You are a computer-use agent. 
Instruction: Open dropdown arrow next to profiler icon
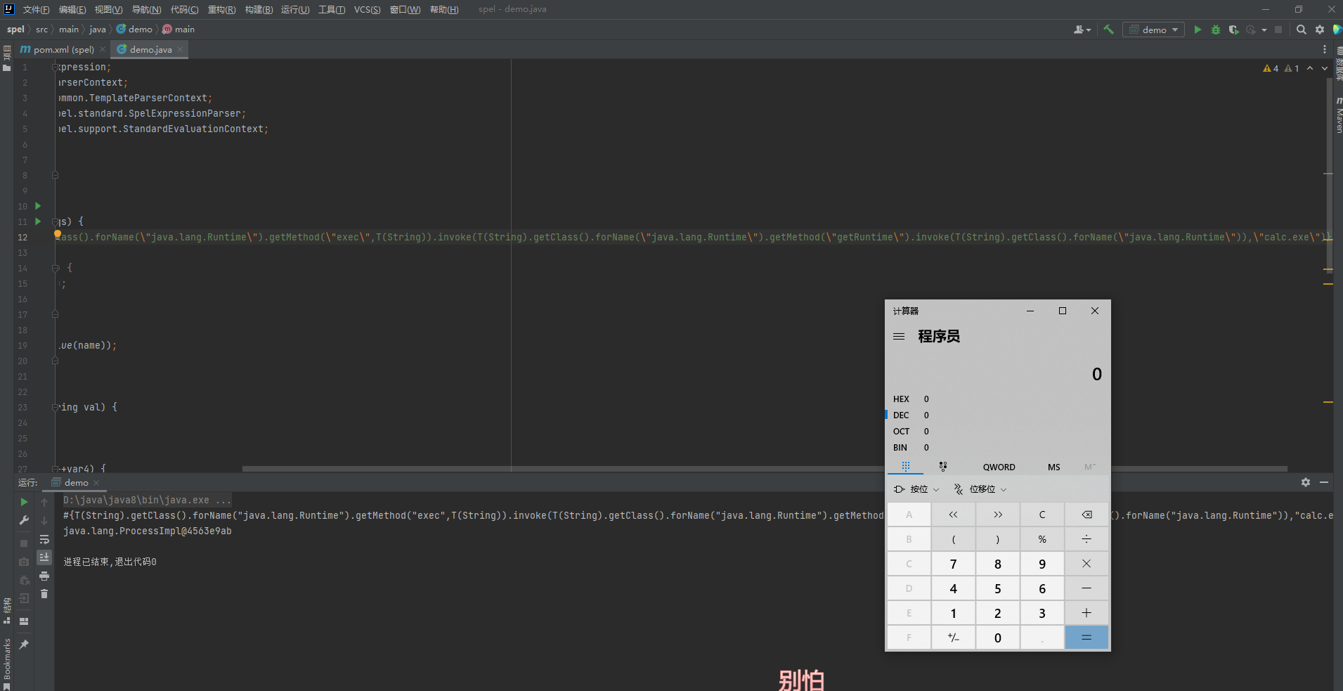click(1264, 30)
